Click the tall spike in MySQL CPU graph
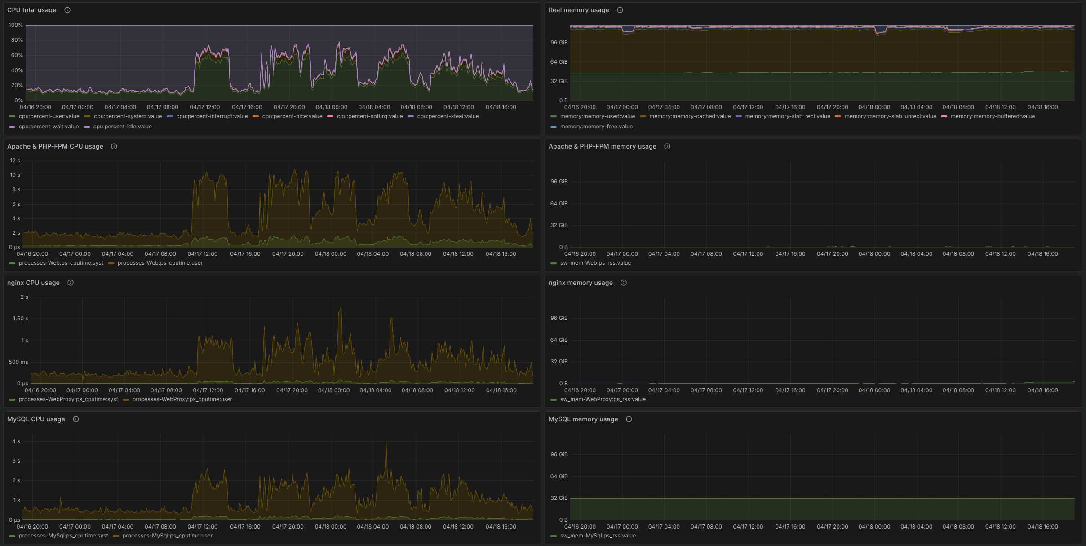This screenshot has height=546, width=1086. (x=386, y=444)
